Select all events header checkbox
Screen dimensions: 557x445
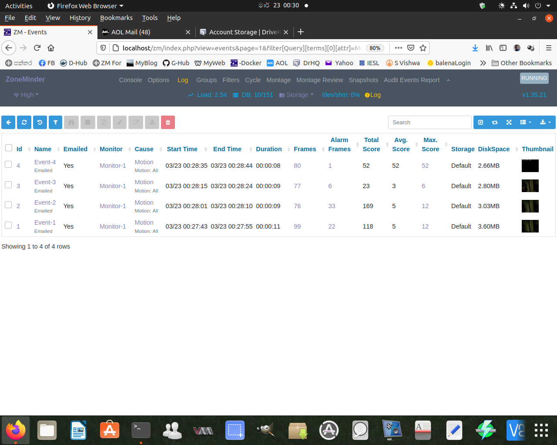pos(9,148)
